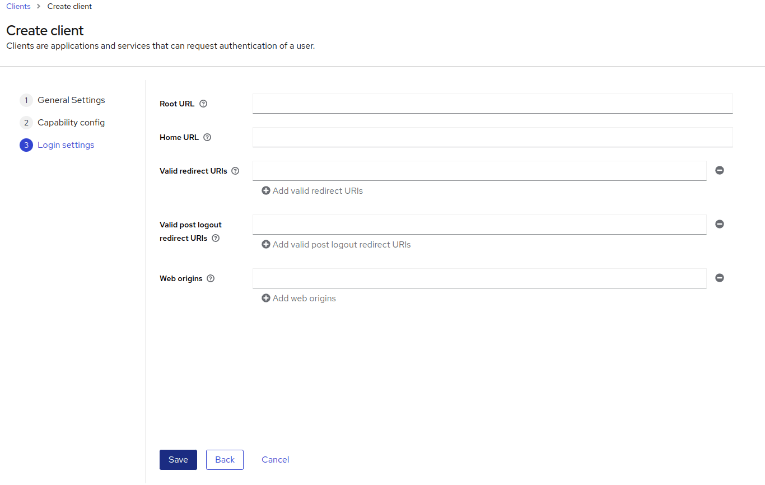Remove the post logout redirect URI entry
Viewport: 765px width, 485px height.
tap(720, 224)
